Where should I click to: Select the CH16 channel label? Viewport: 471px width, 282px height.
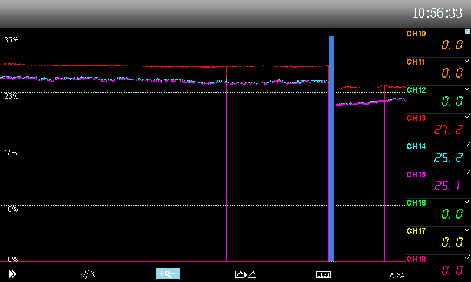pos(416,203)
